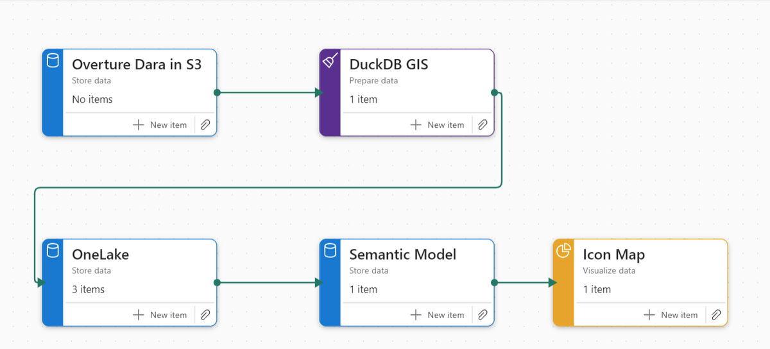Viewport: 770px width, 349px height.
Task: Open the '1 item' count on Semantic Model
Action: pos(363,289)
